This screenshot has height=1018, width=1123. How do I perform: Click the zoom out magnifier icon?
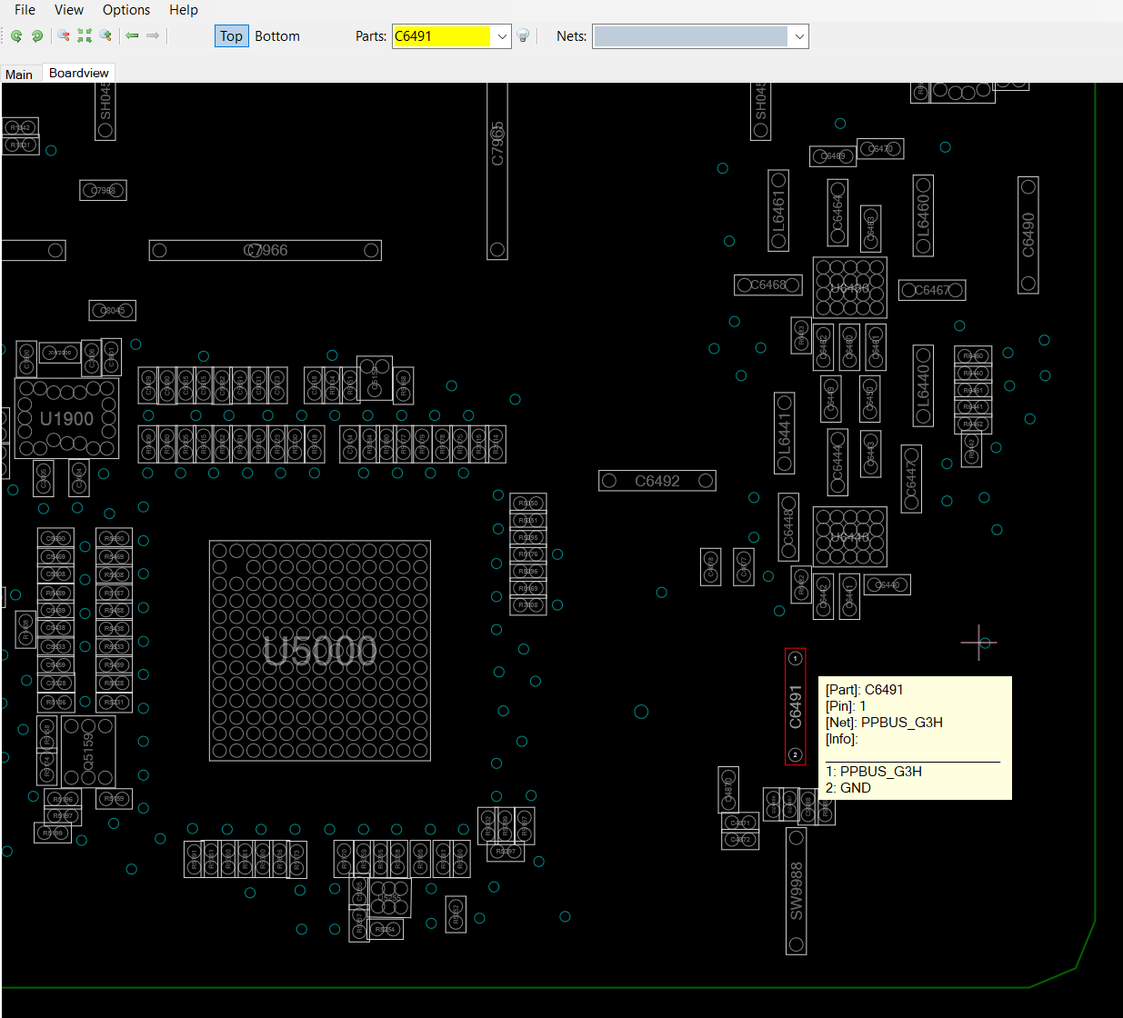pyautogui.click(x=64, y=36)
